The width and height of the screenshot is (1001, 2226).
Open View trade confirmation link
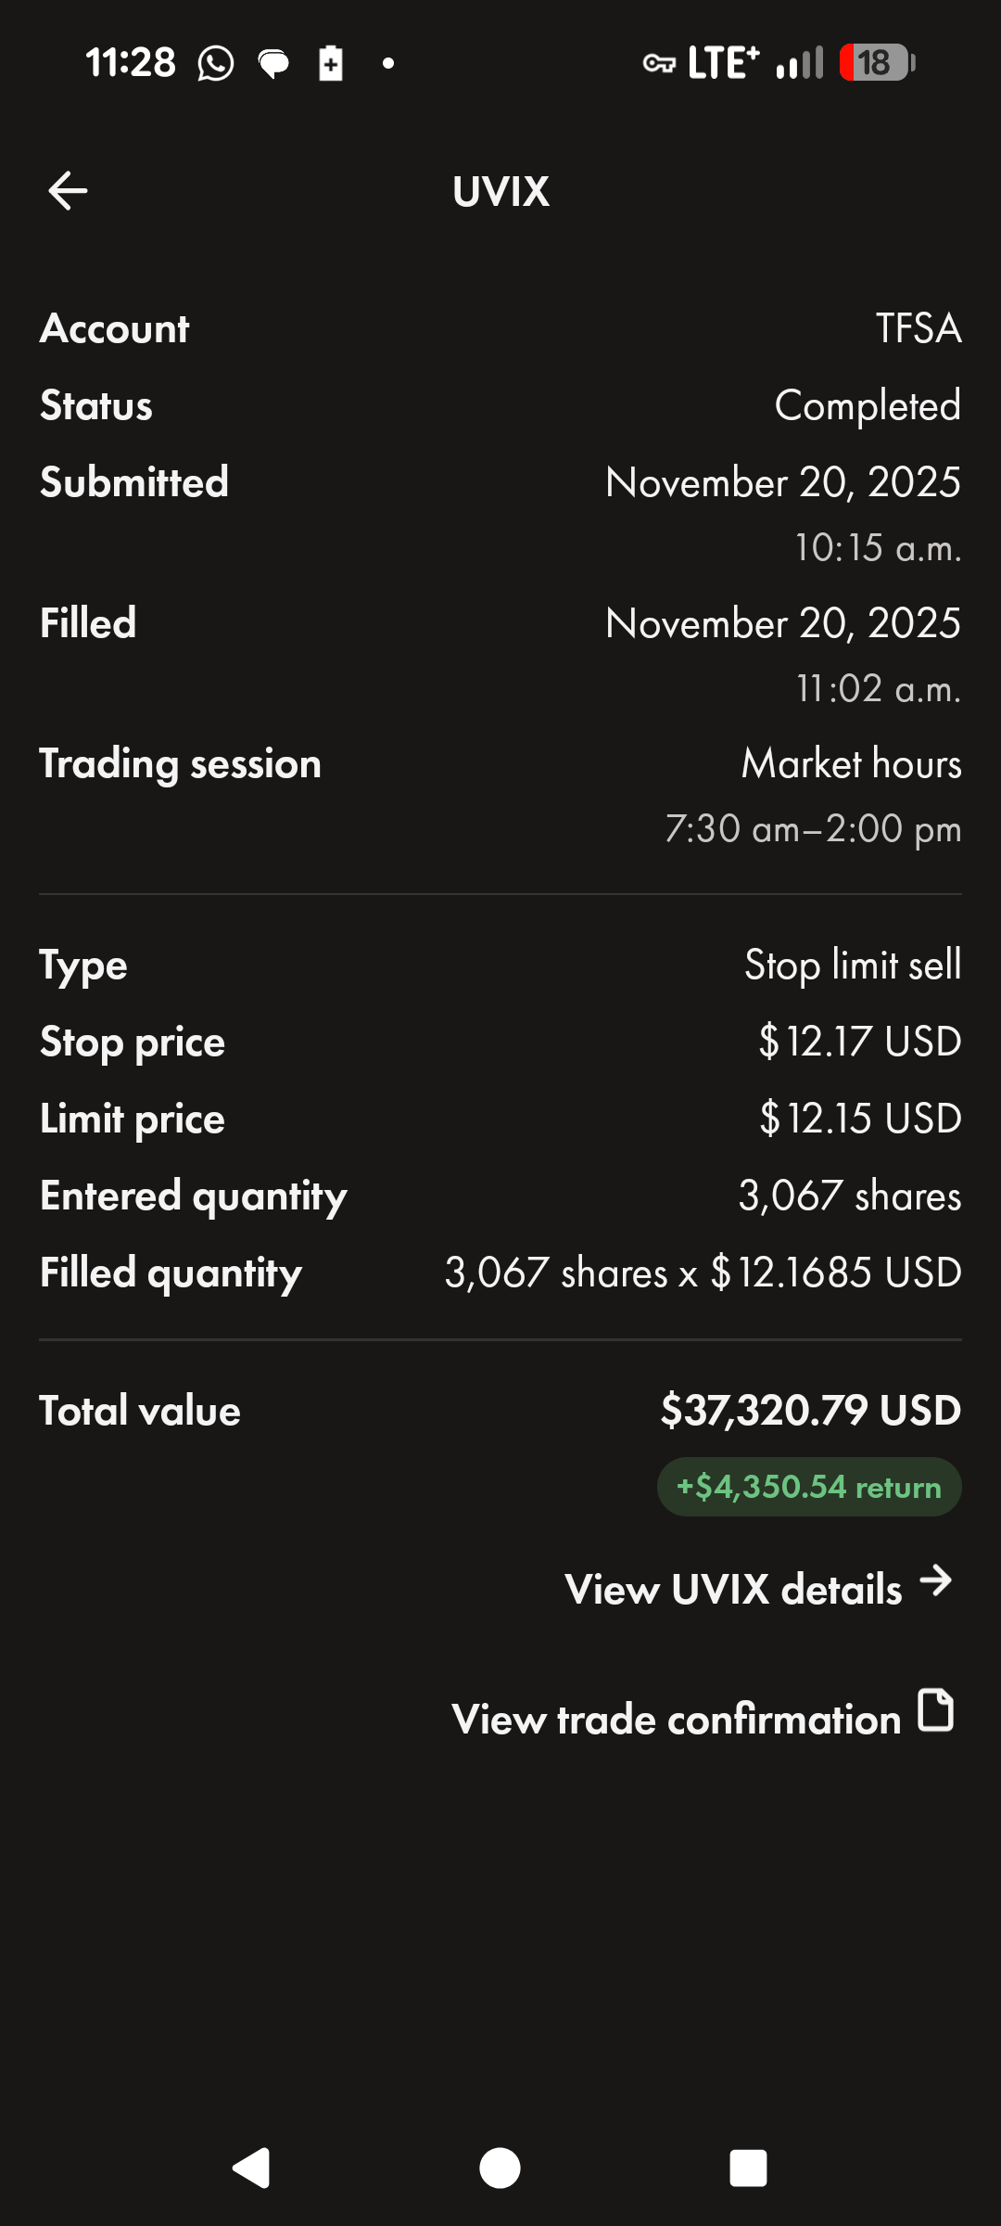pyautogui.click(x=676, y=1720)
